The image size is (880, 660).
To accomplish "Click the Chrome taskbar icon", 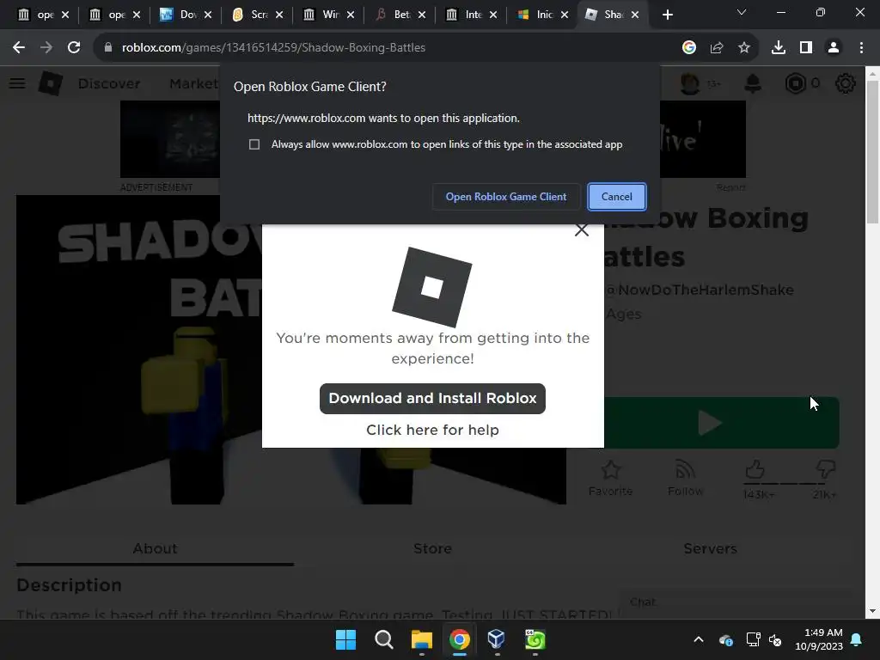I will (x=460, y=639).
